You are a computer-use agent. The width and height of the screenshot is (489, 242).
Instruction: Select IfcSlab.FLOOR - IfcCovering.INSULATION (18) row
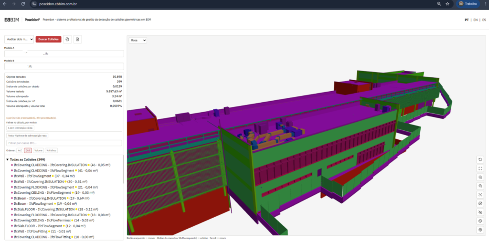pos(54,209)
